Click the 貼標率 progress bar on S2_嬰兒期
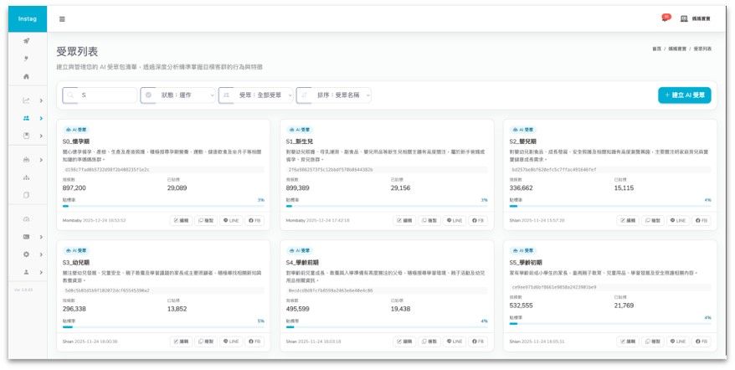735x370 pixels. pyautogui.click(x=610, y=206)
